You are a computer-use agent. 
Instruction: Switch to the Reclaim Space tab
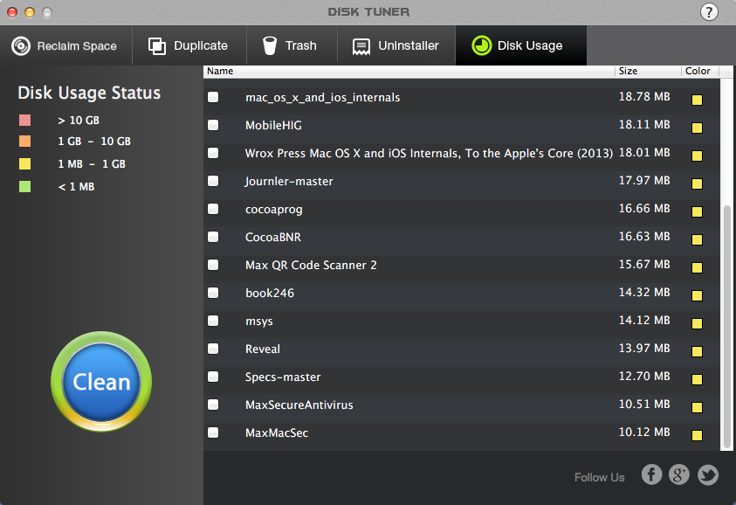coord(66,45)
